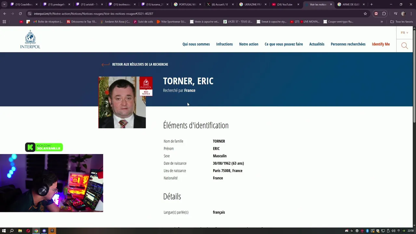Screen dimensions: 416x234
Task: Open the Actualités menu
Action: pos(317,44)
